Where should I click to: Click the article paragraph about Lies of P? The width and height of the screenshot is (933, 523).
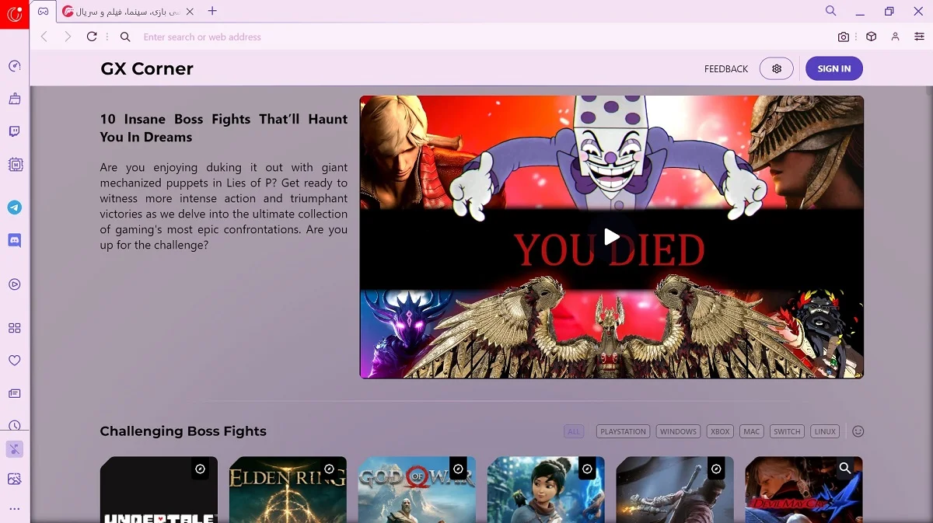pos(224,206)
